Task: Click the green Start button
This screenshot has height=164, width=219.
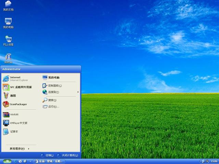Action: (7, 161)
